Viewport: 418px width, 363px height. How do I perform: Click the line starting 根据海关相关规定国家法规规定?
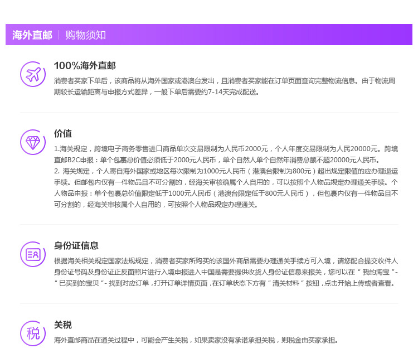tap(226, 260)
